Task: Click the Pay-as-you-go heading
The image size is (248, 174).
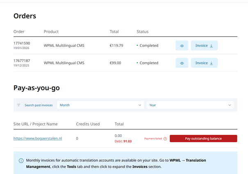Action: coord(36,88)
